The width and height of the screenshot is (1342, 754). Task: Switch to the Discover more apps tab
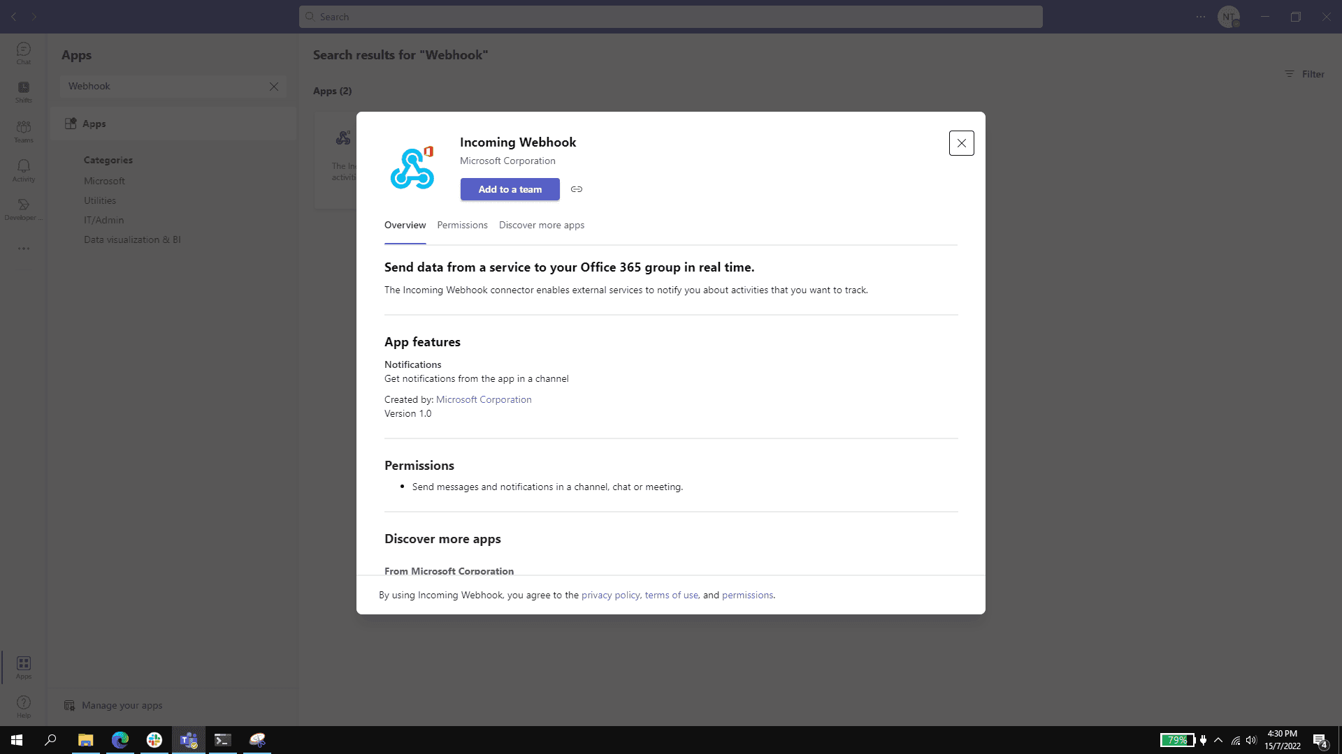(x=542, y=225)
